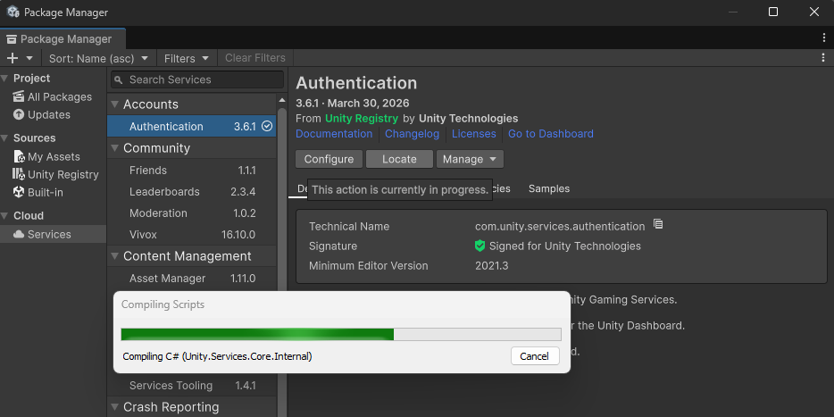Click the Authentication installed checkmark icon
This screenshot has height=417, width=834.
pos(268,126)
